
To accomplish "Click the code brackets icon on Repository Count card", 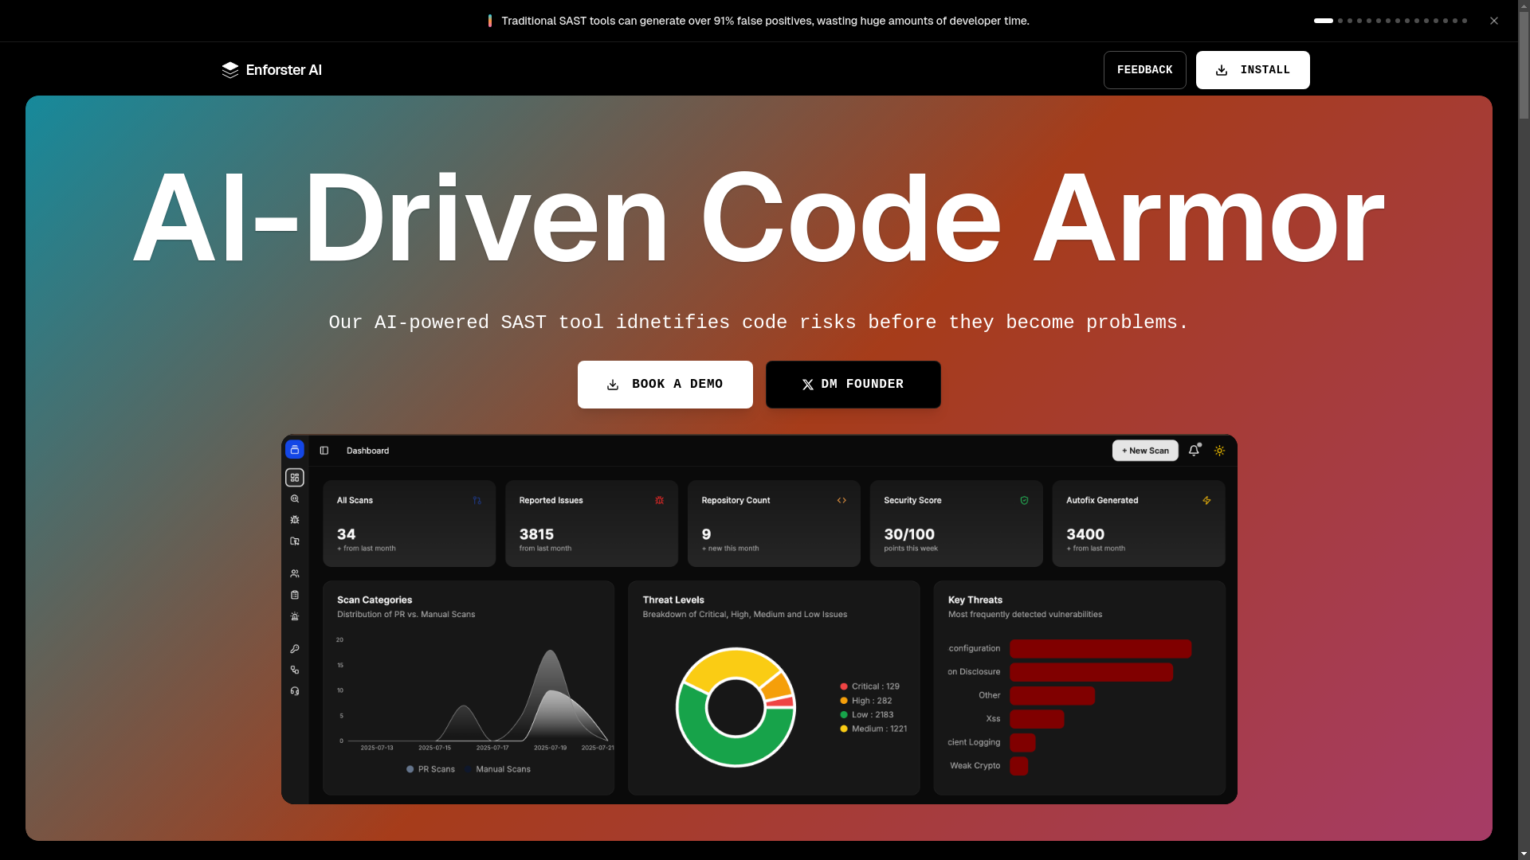I will tap(841, 501).
